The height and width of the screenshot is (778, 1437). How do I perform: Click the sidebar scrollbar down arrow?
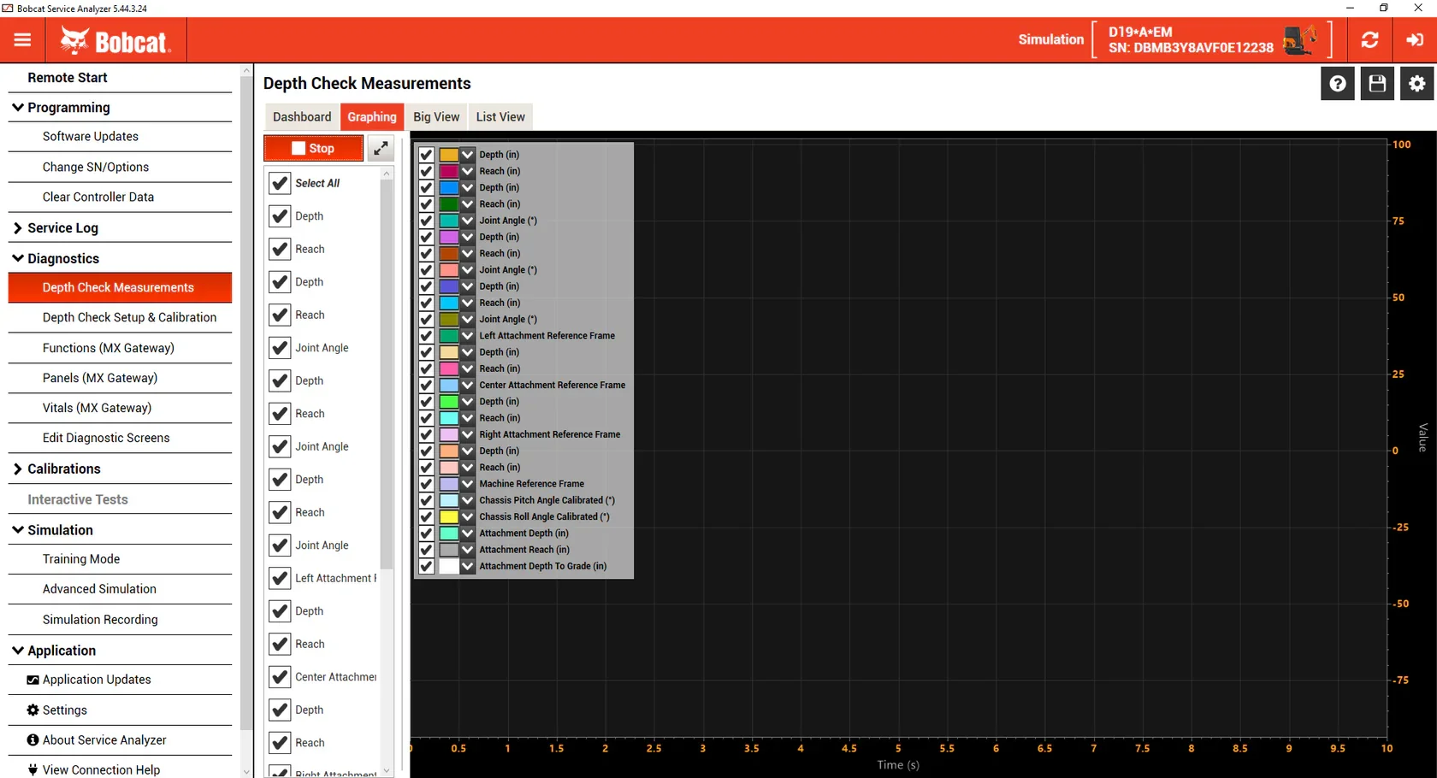[246, 771]
